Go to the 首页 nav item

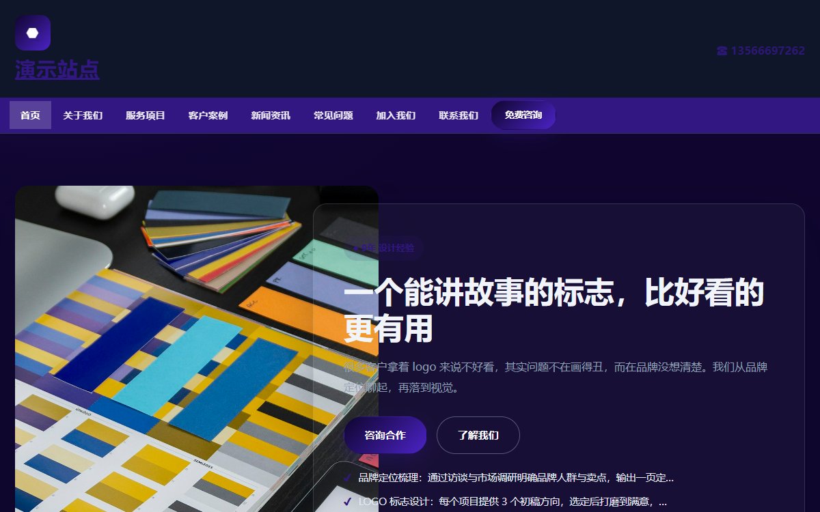pos(30,115)
